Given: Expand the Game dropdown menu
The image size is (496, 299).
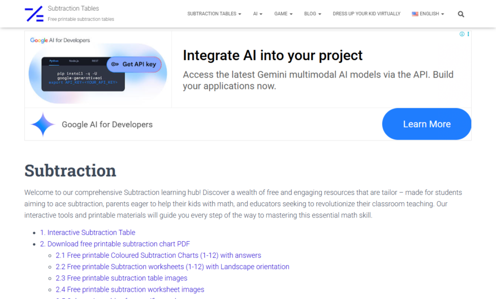Looking at the screenshot, I should pyautogui.click(x=283, y=14).
